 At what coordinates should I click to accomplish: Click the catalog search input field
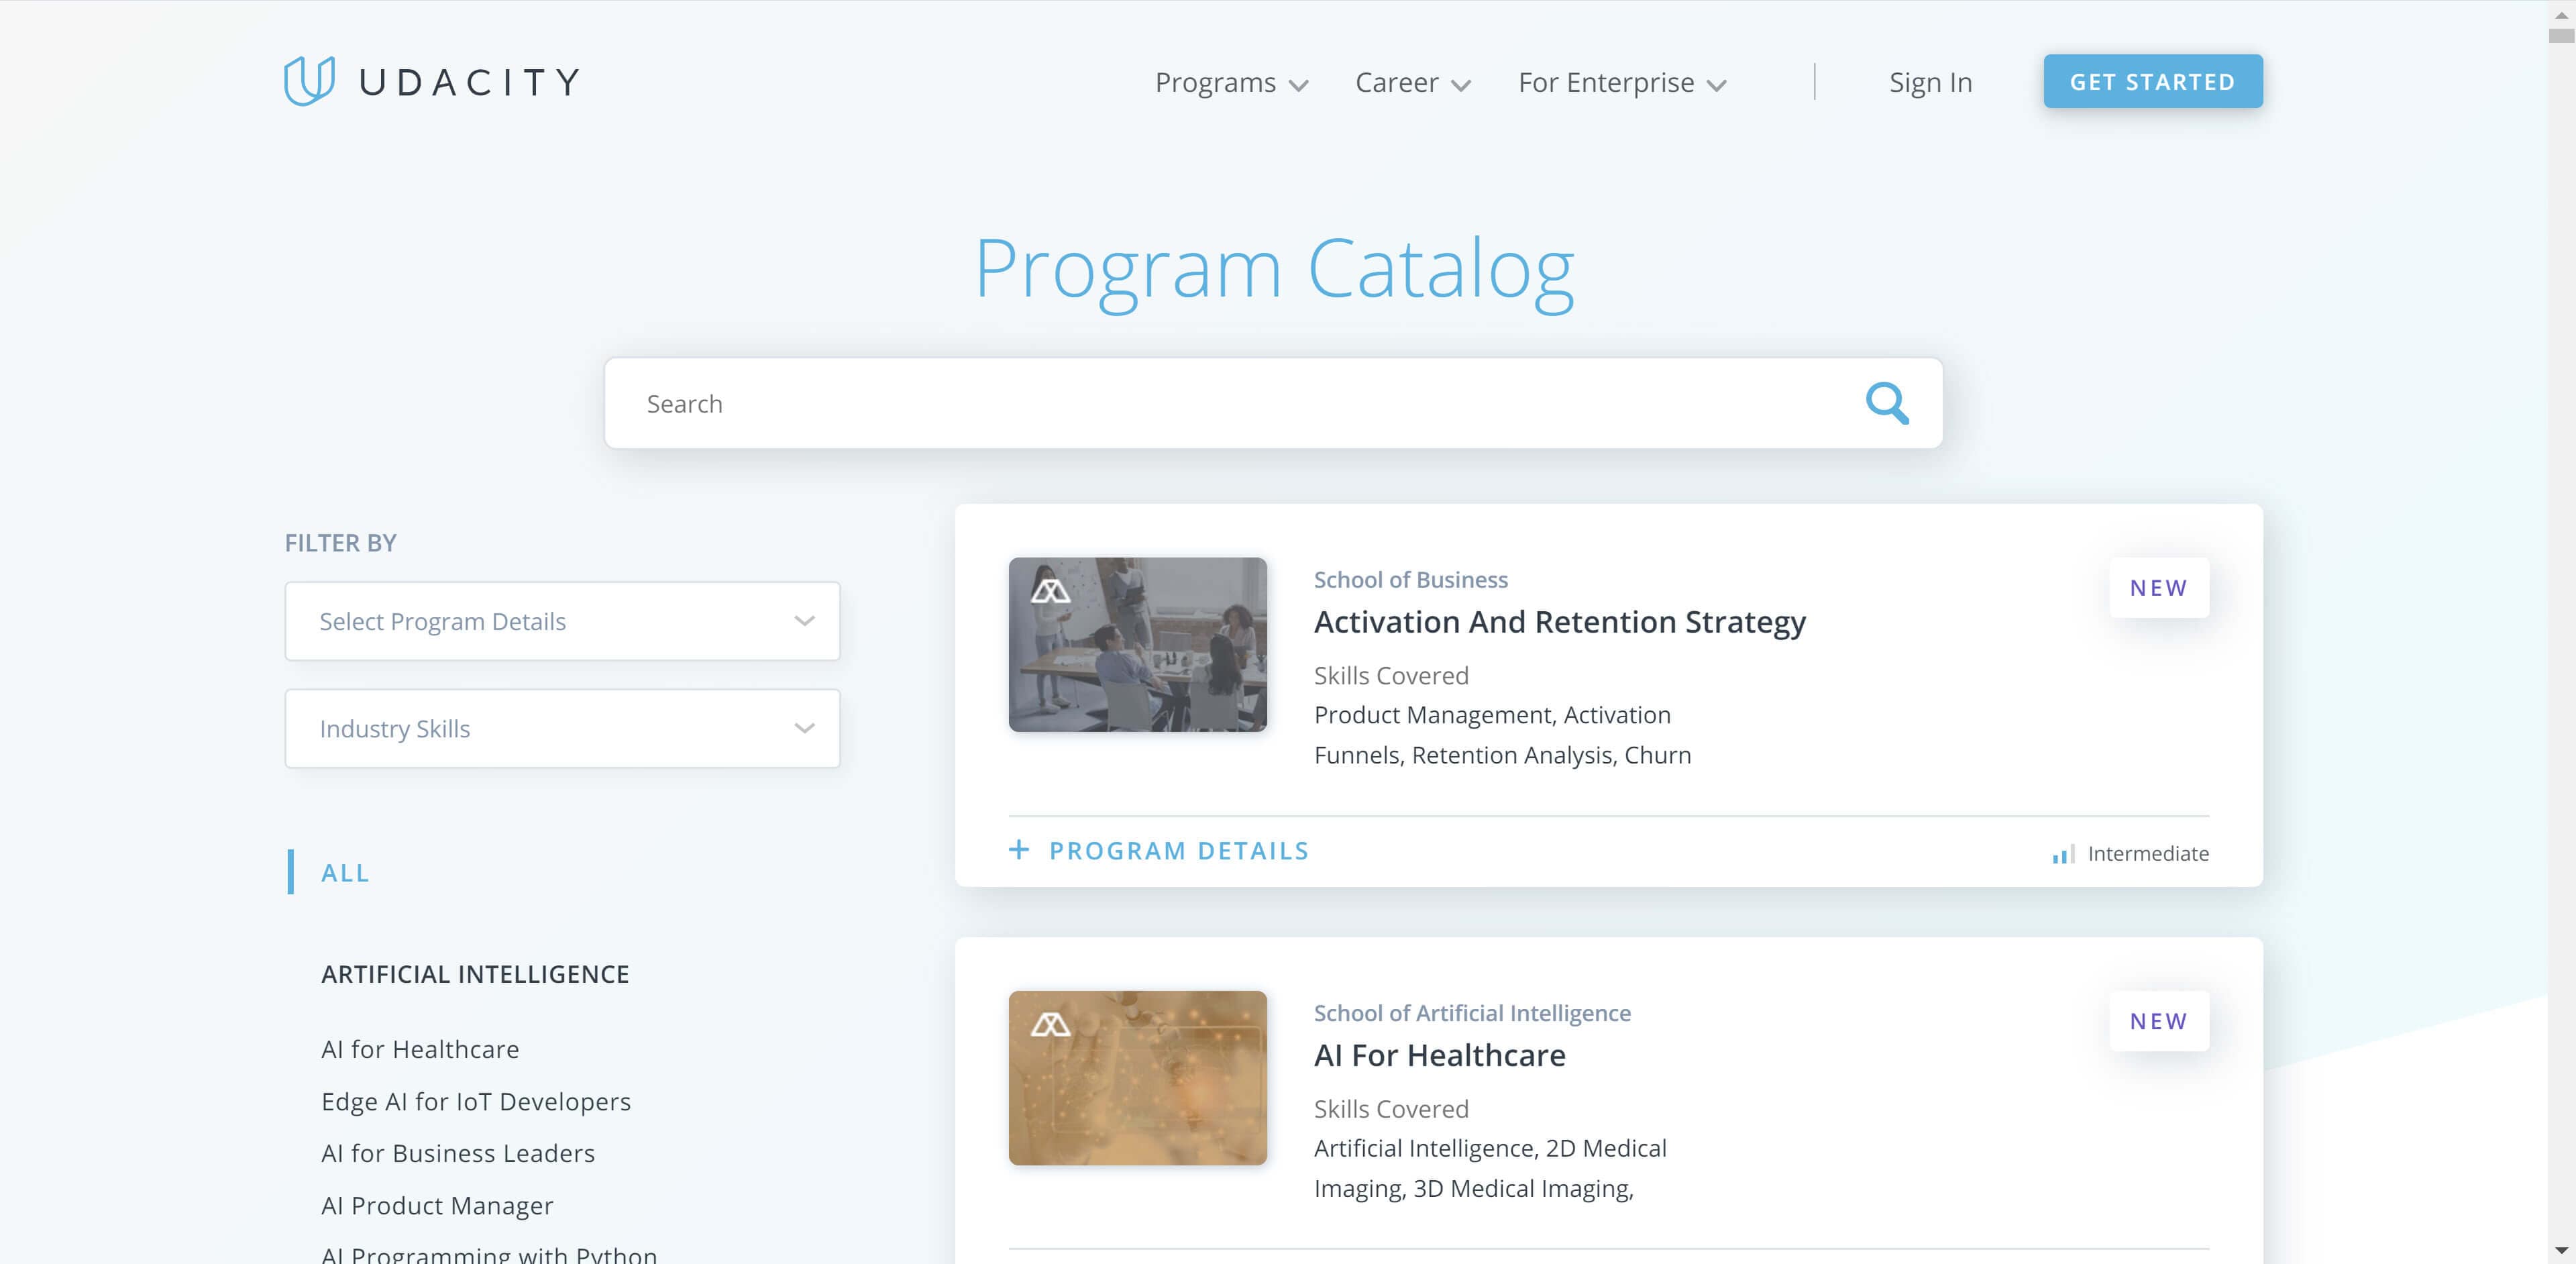pos(1272,403)
